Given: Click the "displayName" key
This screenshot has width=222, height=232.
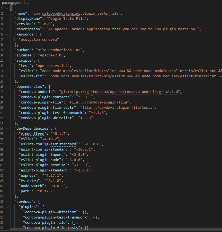Looking at the screenshot, I should pos(28,19).
